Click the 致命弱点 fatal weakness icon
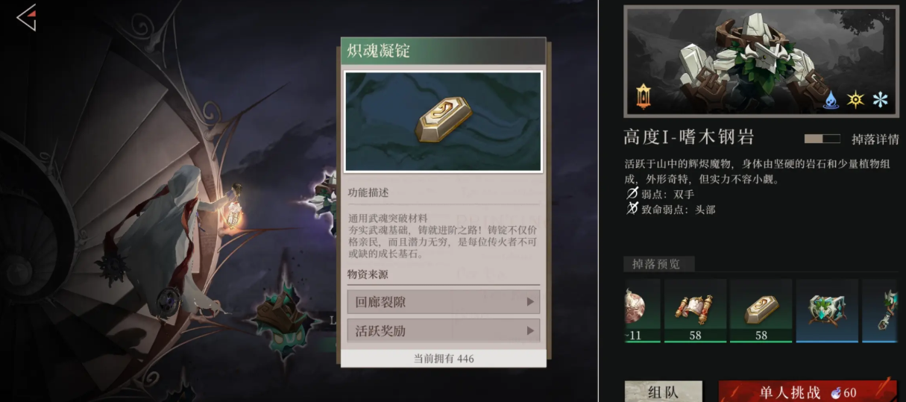Screen dimensions: 906x402 click(x=632, y=210)
